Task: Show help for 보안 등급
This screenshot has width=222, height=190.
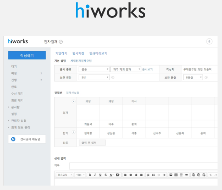Action: tap(206, 77)
